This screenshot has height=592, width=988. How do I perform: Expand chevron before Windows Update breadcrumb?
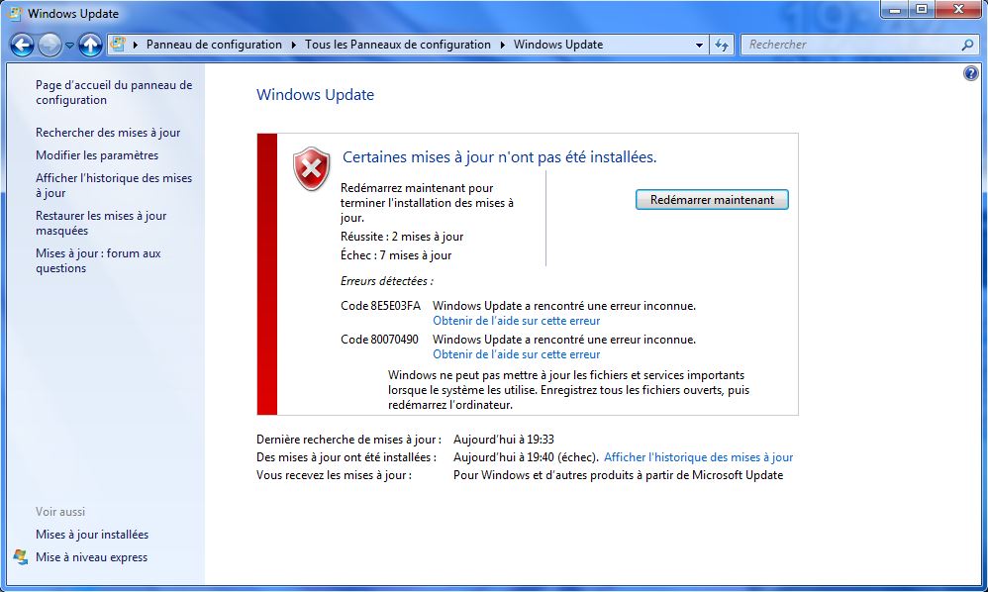(502, 45)
